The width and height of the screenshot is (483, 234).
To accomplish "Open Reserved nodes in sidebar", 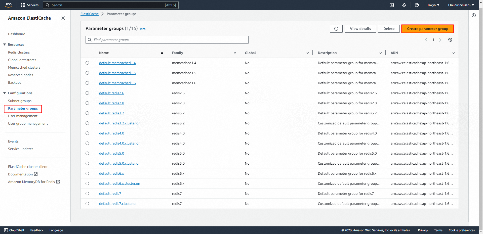I will [21, 75].
